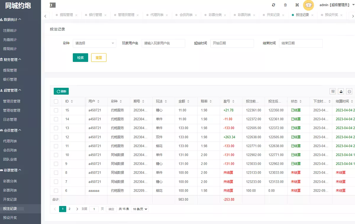Open the 10条/页 page size selector
The image size is (355, 224).
click(139, 209)
